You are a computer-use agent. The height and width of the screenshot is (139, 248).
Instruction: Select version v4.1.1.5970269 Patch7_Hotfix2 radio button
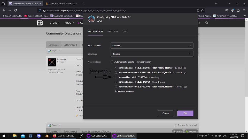click(x=116, y=73)
